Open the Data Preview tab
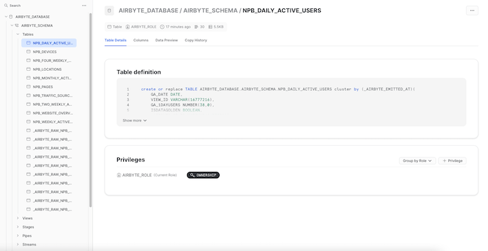 pyautogui.click(x=167, y=40)
